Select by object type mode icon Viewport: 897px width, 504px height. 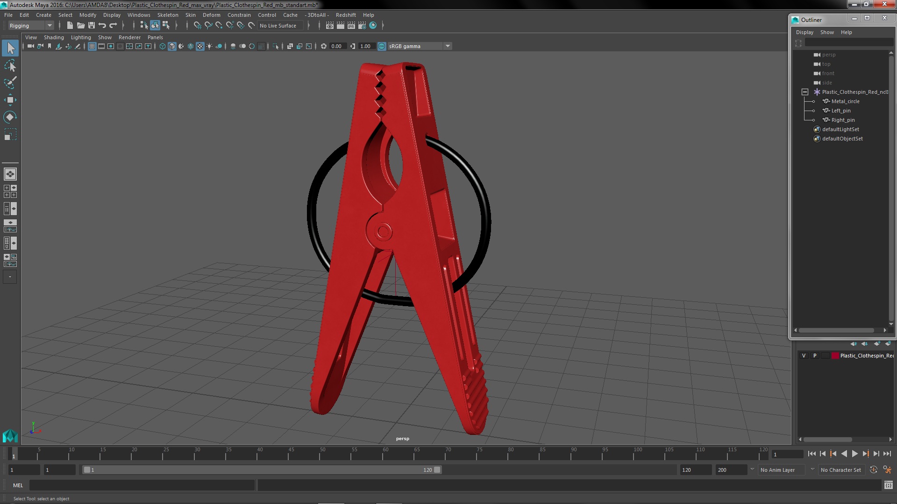[x=155, y=26]
